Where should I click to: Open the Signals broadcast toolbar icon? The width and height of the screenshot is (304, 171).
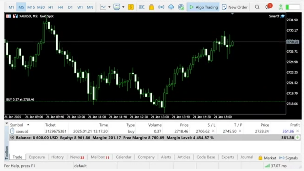coord(161,7)
